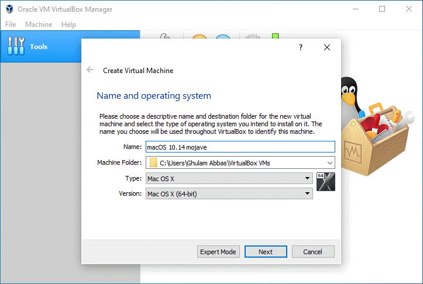Click the dialog's question mark help button
This screenshot has width=423, height=284.
pos(301,47)
